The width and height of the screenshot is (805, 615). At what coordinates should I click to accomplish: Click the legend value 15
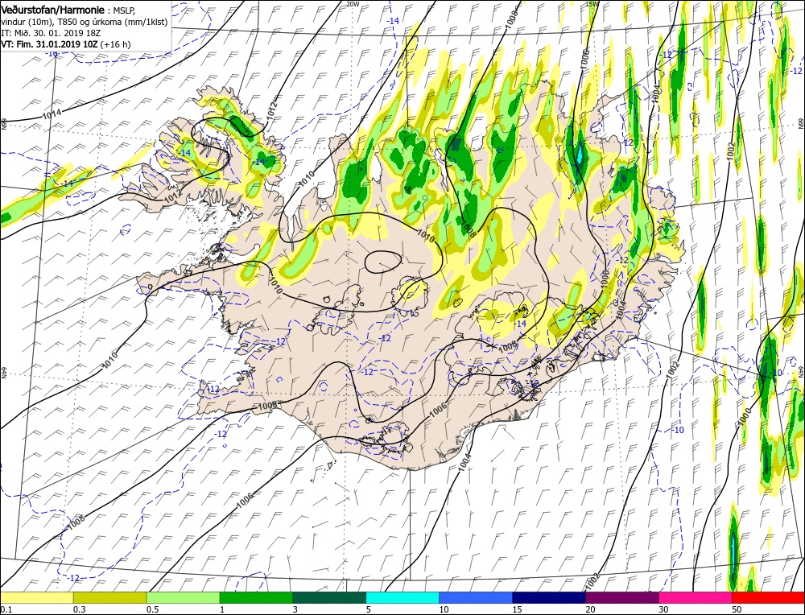tap(517, 609)
